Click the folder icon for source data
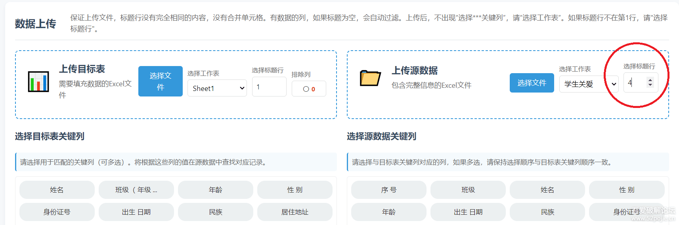The height and width of the screenshot is (225, 679). pyautogui.click(x=370, y=78)
